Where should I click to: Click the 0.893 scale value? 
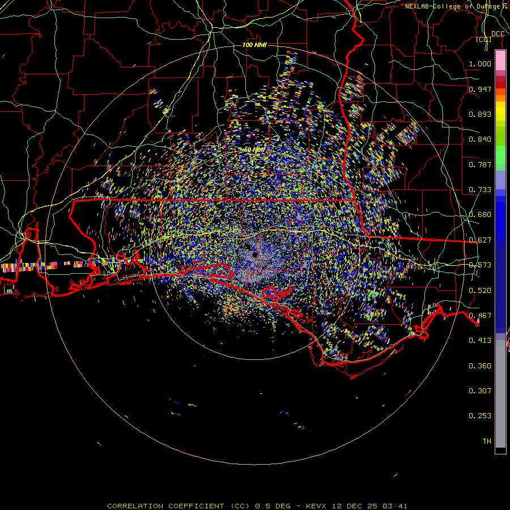click(480, 114)
